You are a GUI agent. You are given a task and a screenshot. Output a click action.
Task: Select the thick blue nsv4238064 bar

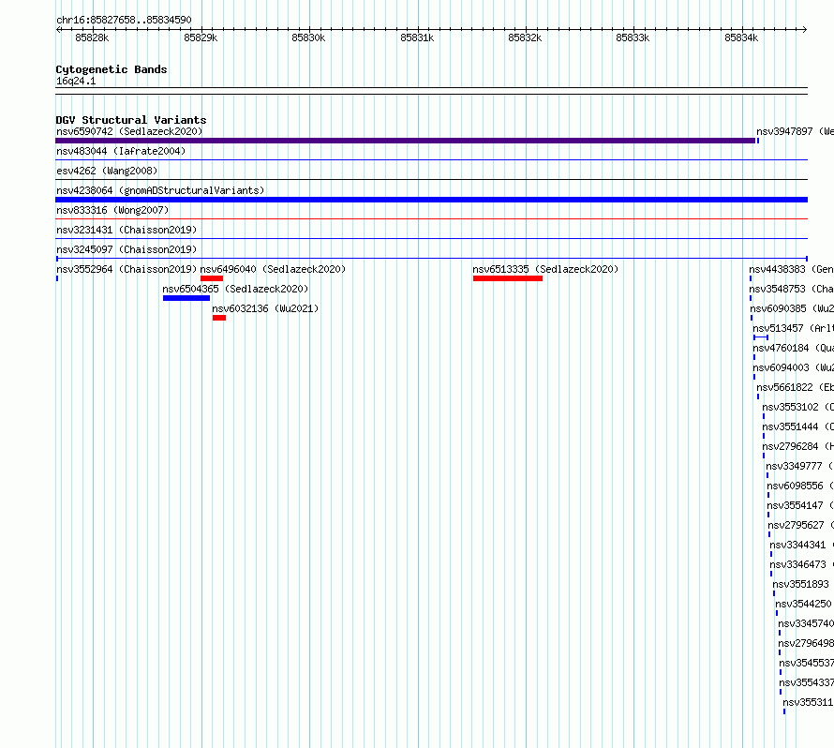(x=431, y=200)
